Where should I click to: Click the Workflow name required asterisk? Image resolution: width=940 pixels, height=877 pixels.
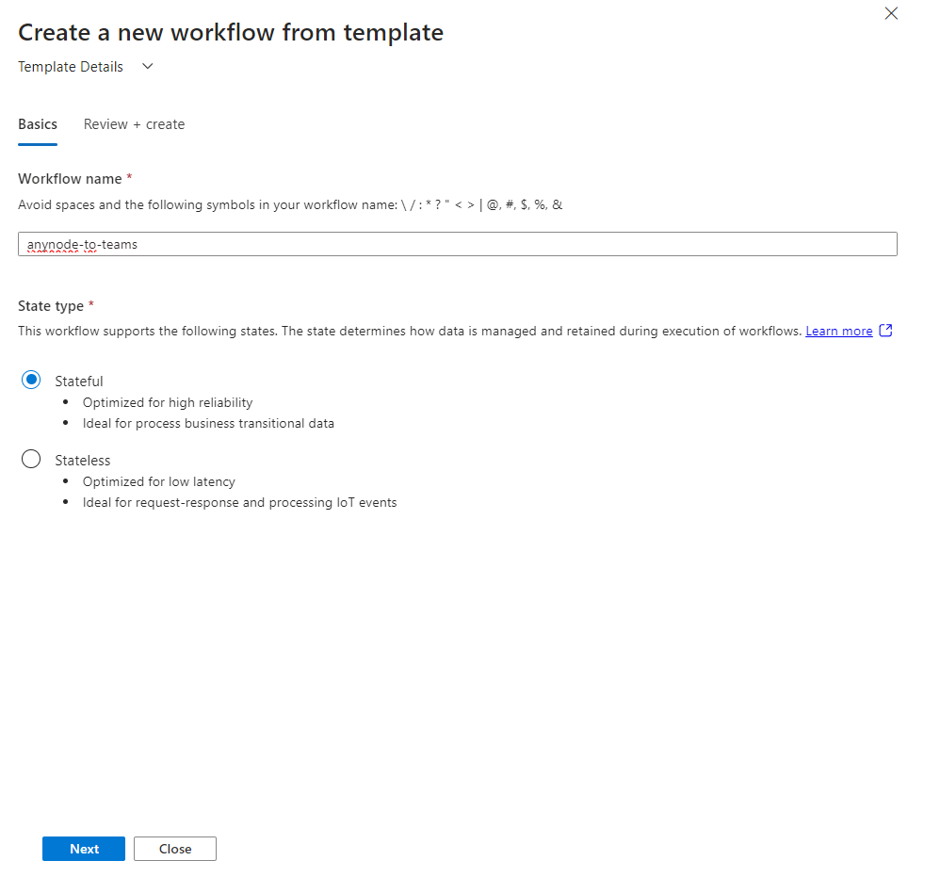point(130,177)
